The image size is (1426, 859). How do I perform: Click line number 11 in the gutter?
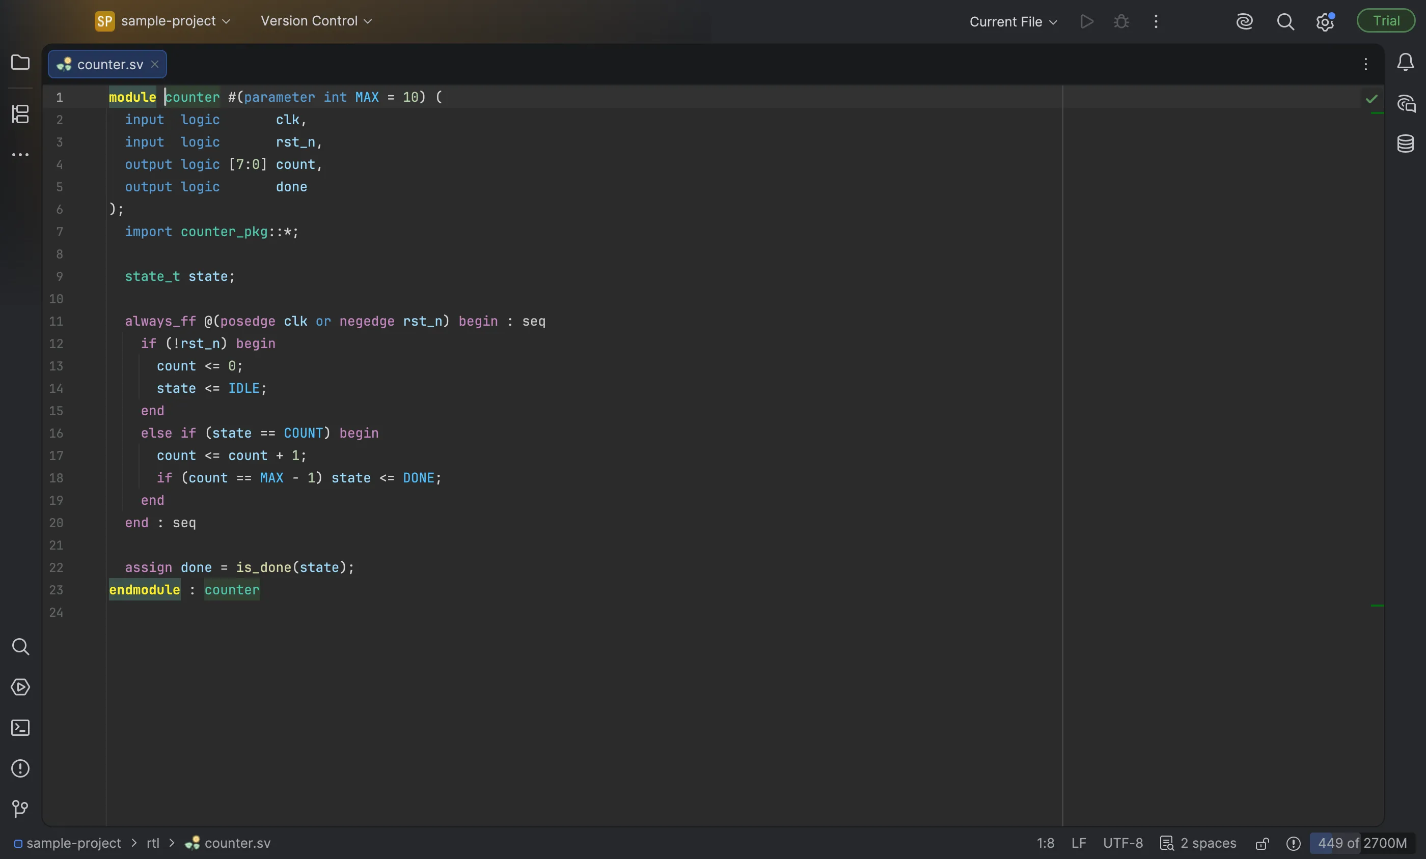click(x=56, y=321)
